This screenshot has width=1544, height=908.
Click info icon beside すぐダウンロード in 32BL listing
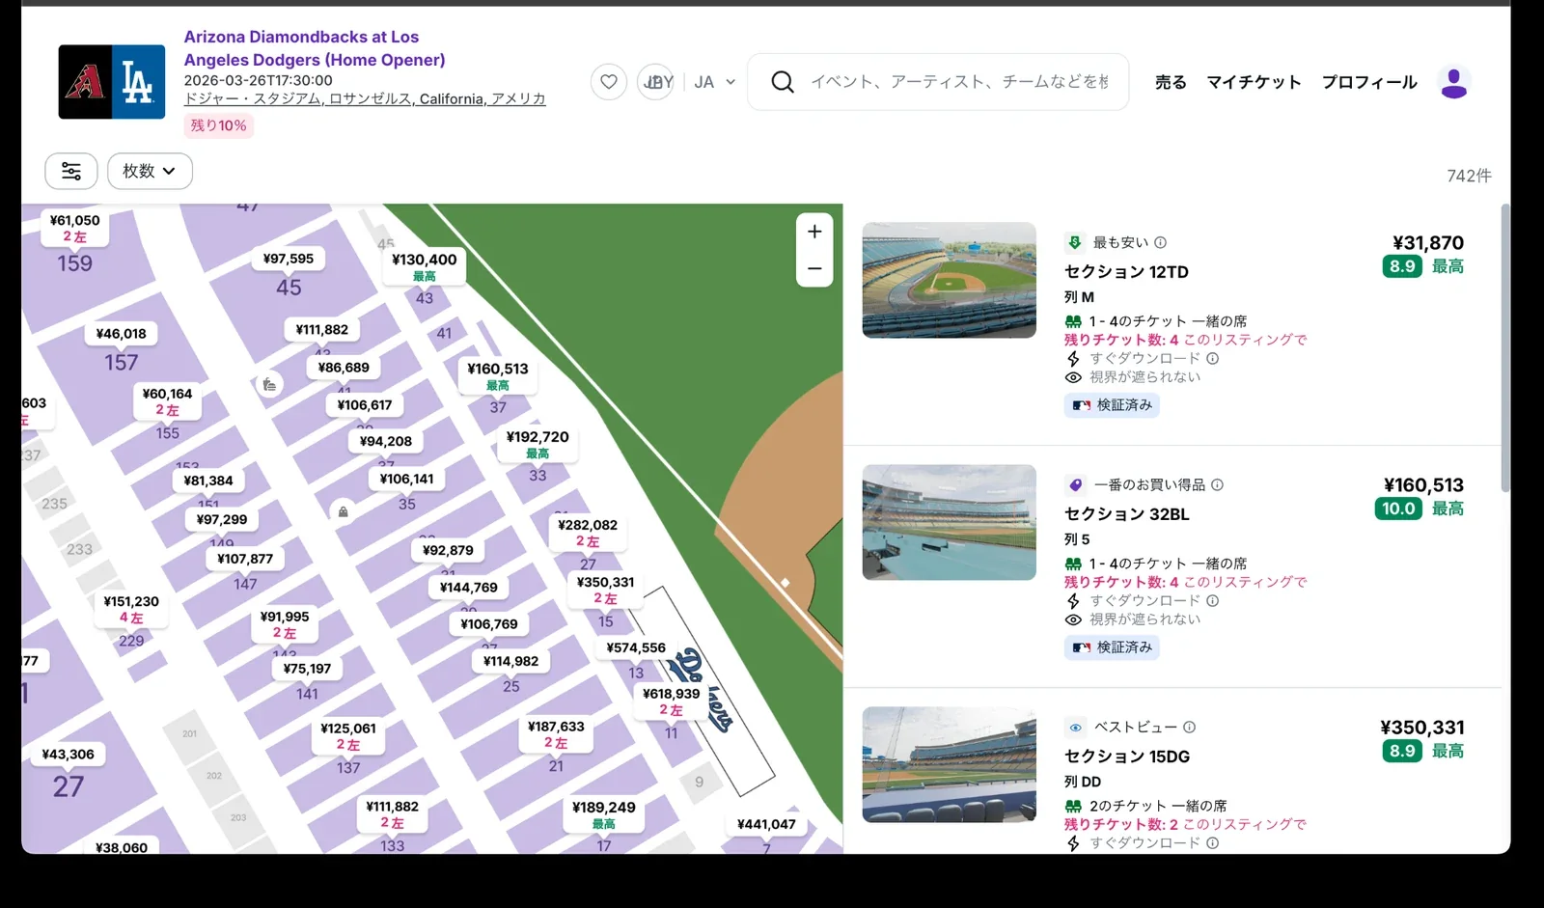point(1213,600)
